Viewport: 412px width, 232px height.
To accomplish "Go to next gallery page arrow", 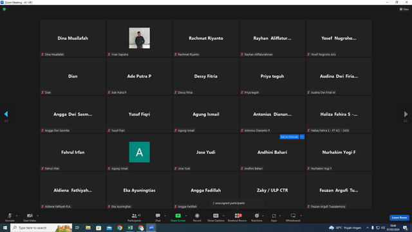I will (406, 114).
